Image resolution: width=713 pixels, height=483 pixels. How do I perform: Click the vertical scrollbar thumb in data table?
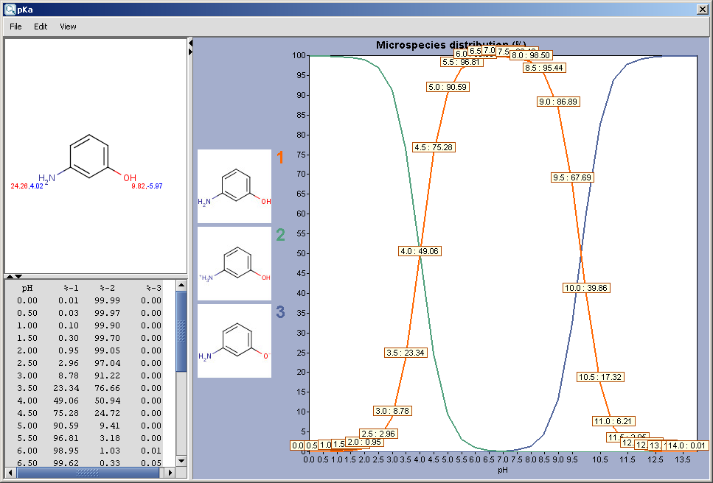coord(181,331)
